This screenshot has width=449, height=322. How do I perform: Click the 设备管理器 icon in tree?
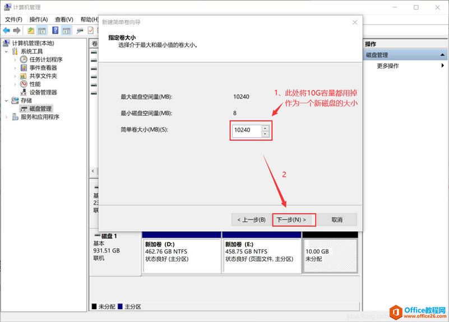24,92
